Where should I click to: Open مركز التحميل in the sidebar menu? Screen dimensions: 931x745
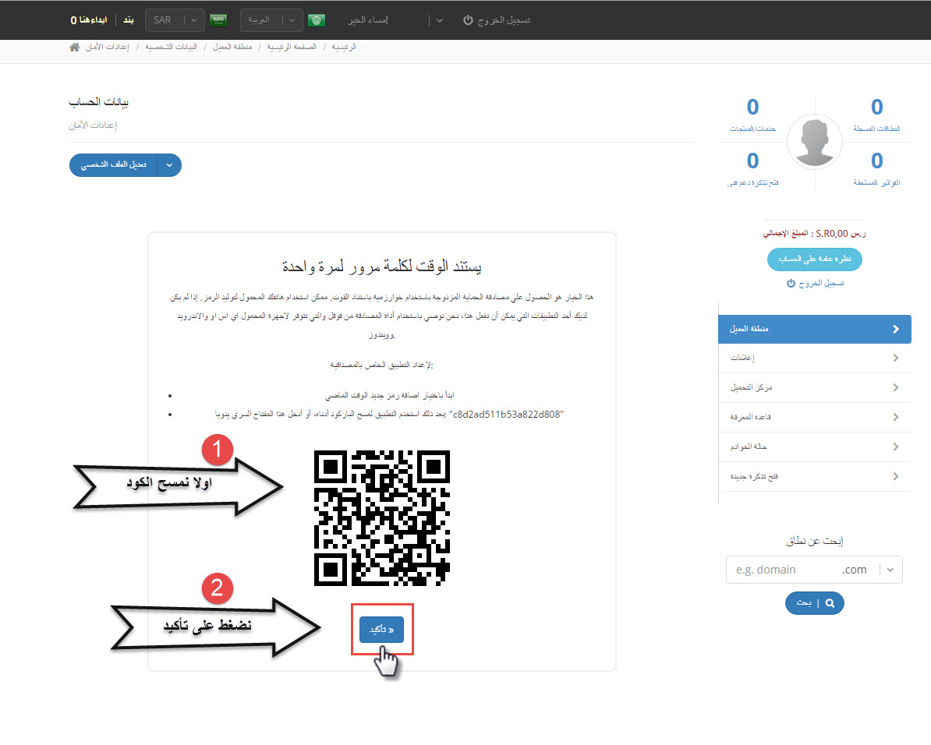pos(815,387)
